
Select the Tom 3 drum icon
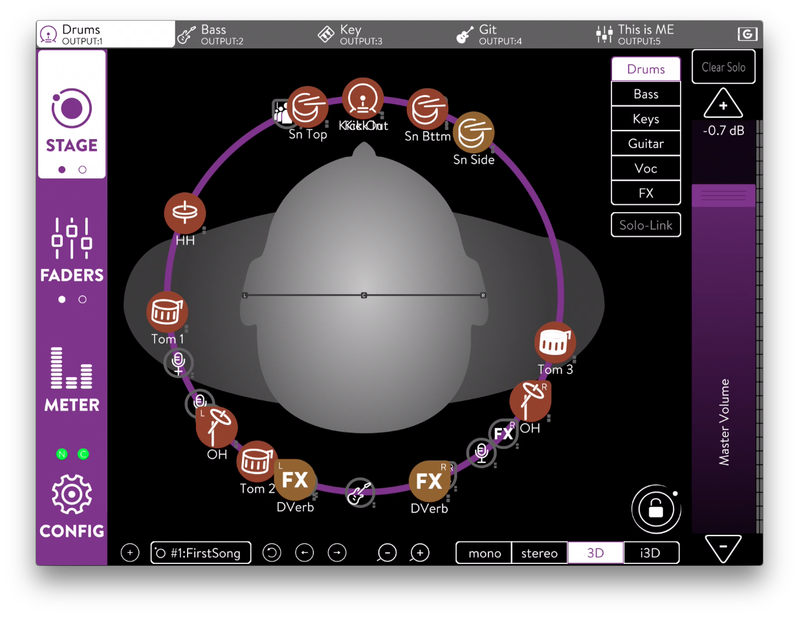click(x=554, y=342)
